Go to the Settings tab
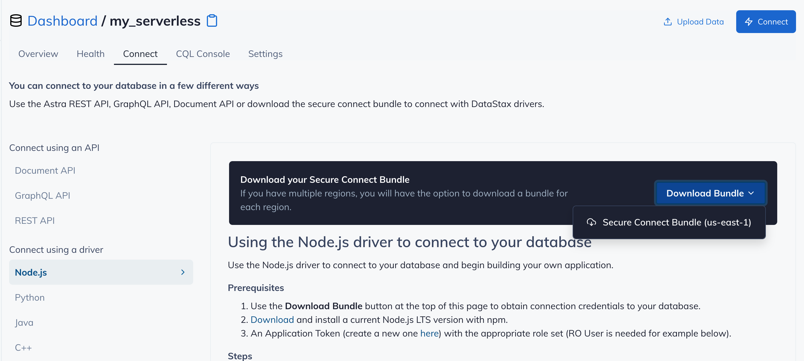Screen dimensions: 804x361 [x=265, y=54]
